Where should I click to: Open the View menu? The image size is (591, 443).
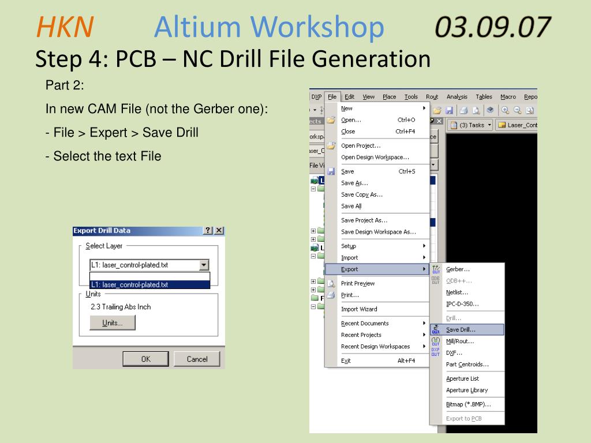[369, 96]
